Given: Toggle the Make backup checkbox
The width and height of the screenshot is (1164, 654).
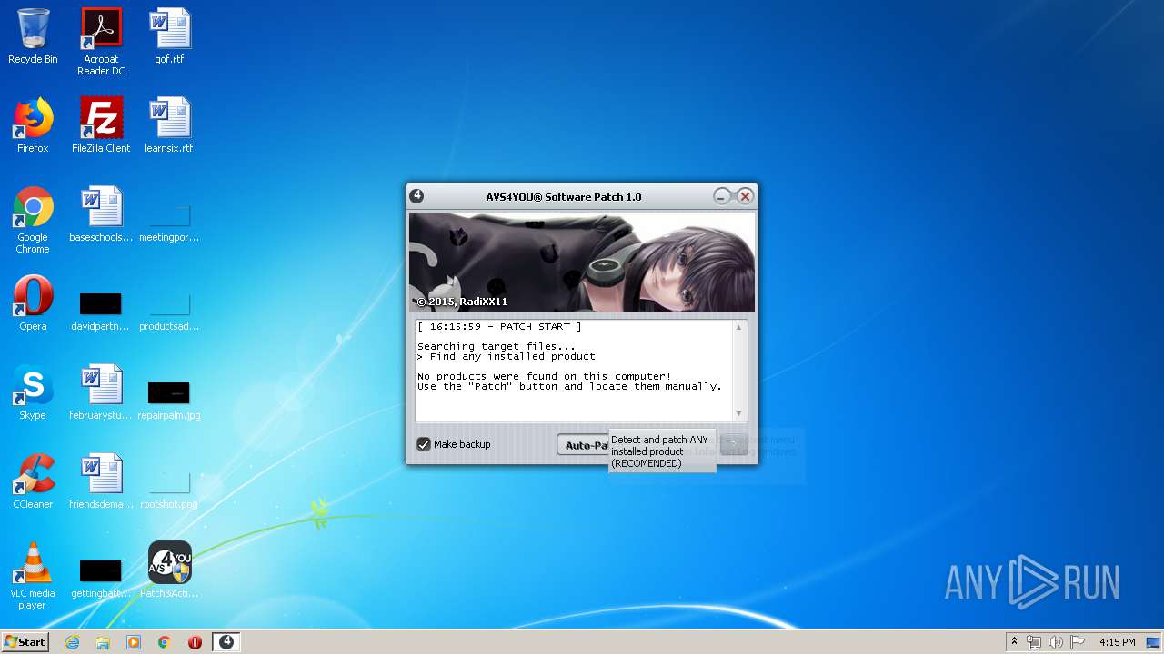Looking at the screenshot, I should (x=423, y=444).
